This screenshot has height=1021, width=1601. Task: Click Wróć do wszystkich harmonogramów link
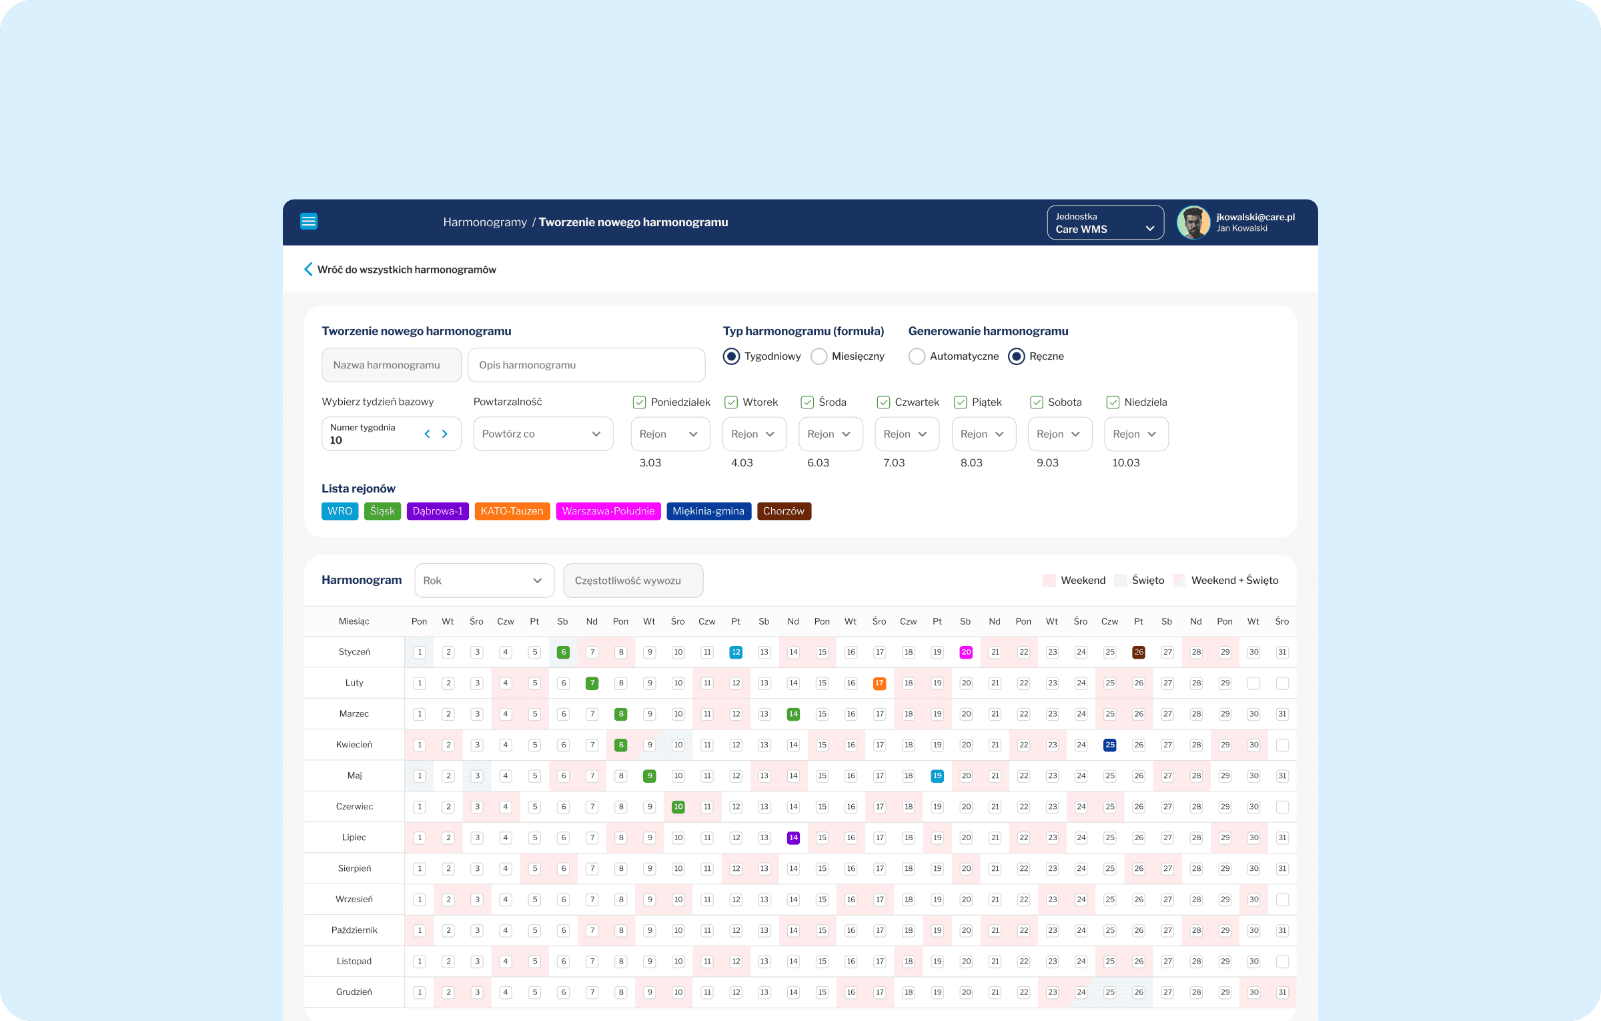tap(406, 270)
